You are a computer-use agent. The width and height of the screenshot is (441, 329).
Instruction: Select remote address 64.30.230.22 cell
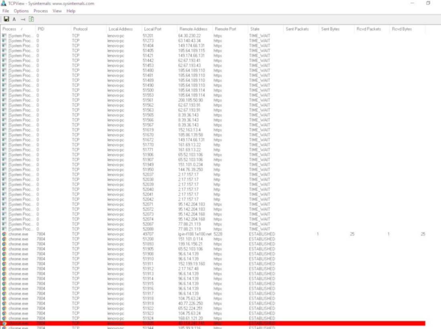[x=190, y=36]
